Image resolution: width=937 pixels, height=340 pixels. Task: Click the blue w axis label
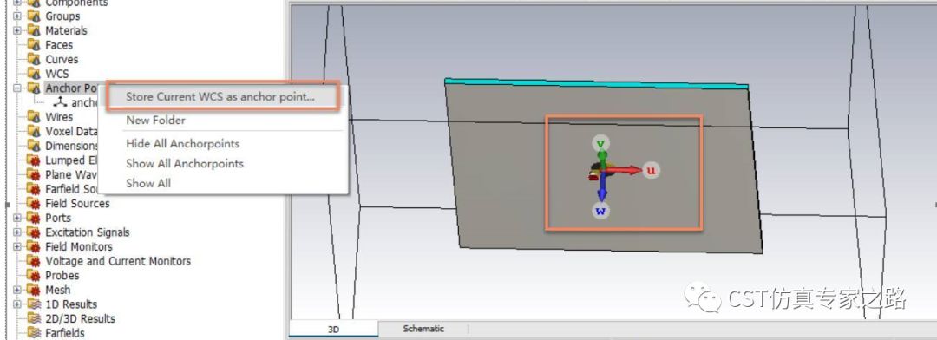point(601,211)
